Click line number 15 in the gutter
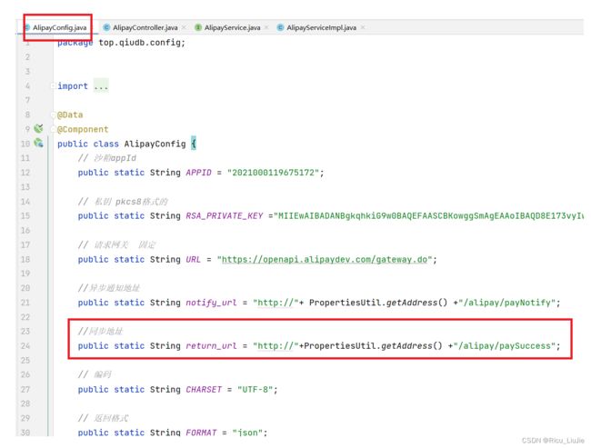The image size is (591, 448). point(25,216)
